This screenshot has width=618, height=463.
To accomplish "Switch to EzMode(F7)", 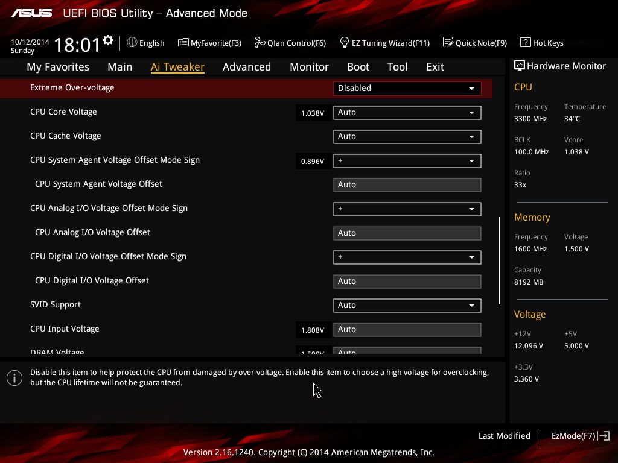I will [x=581, y=436].
